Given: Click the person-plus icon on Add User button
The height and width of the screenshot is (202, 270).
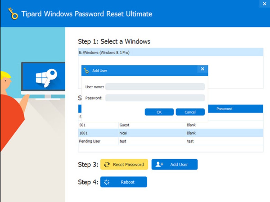Looking at the screenshot, I should [159, 164].
